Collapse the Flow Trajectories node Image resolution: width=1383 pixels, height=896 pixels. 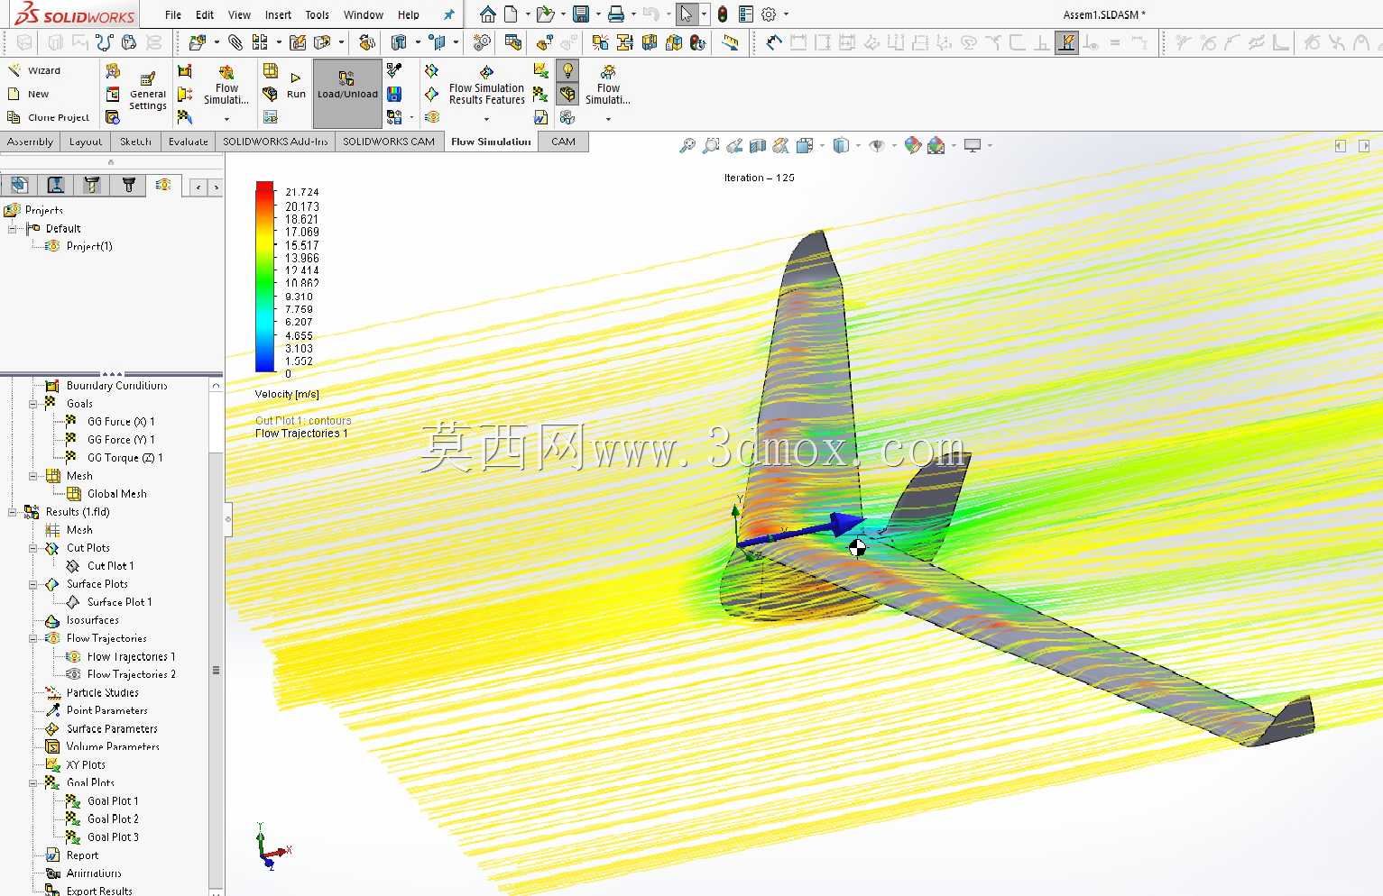pyautogui.click(x=33, y=638)
